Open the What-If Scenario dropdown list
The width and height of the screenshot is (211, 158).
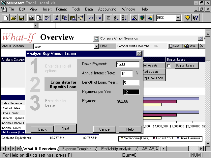point(96,46)
